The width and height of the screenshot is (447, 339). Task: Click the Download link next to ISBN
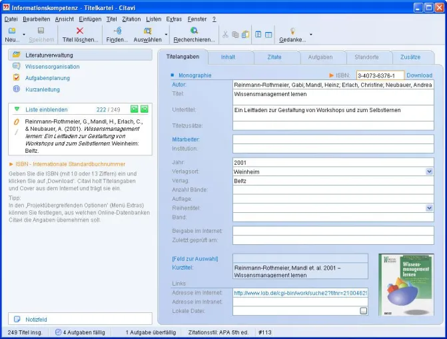[x=419, y=75]
